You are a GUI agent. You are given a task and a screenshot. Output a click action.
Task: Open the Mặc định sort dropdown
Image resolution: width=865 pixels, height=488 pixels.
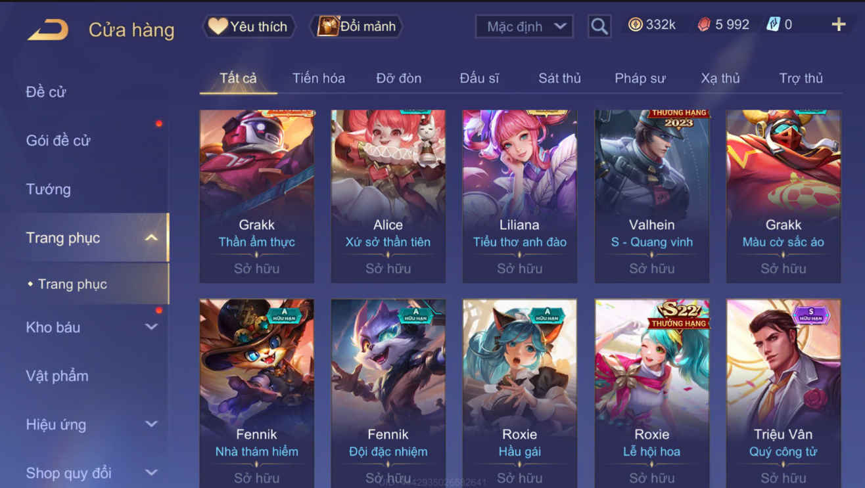(524, 26)
